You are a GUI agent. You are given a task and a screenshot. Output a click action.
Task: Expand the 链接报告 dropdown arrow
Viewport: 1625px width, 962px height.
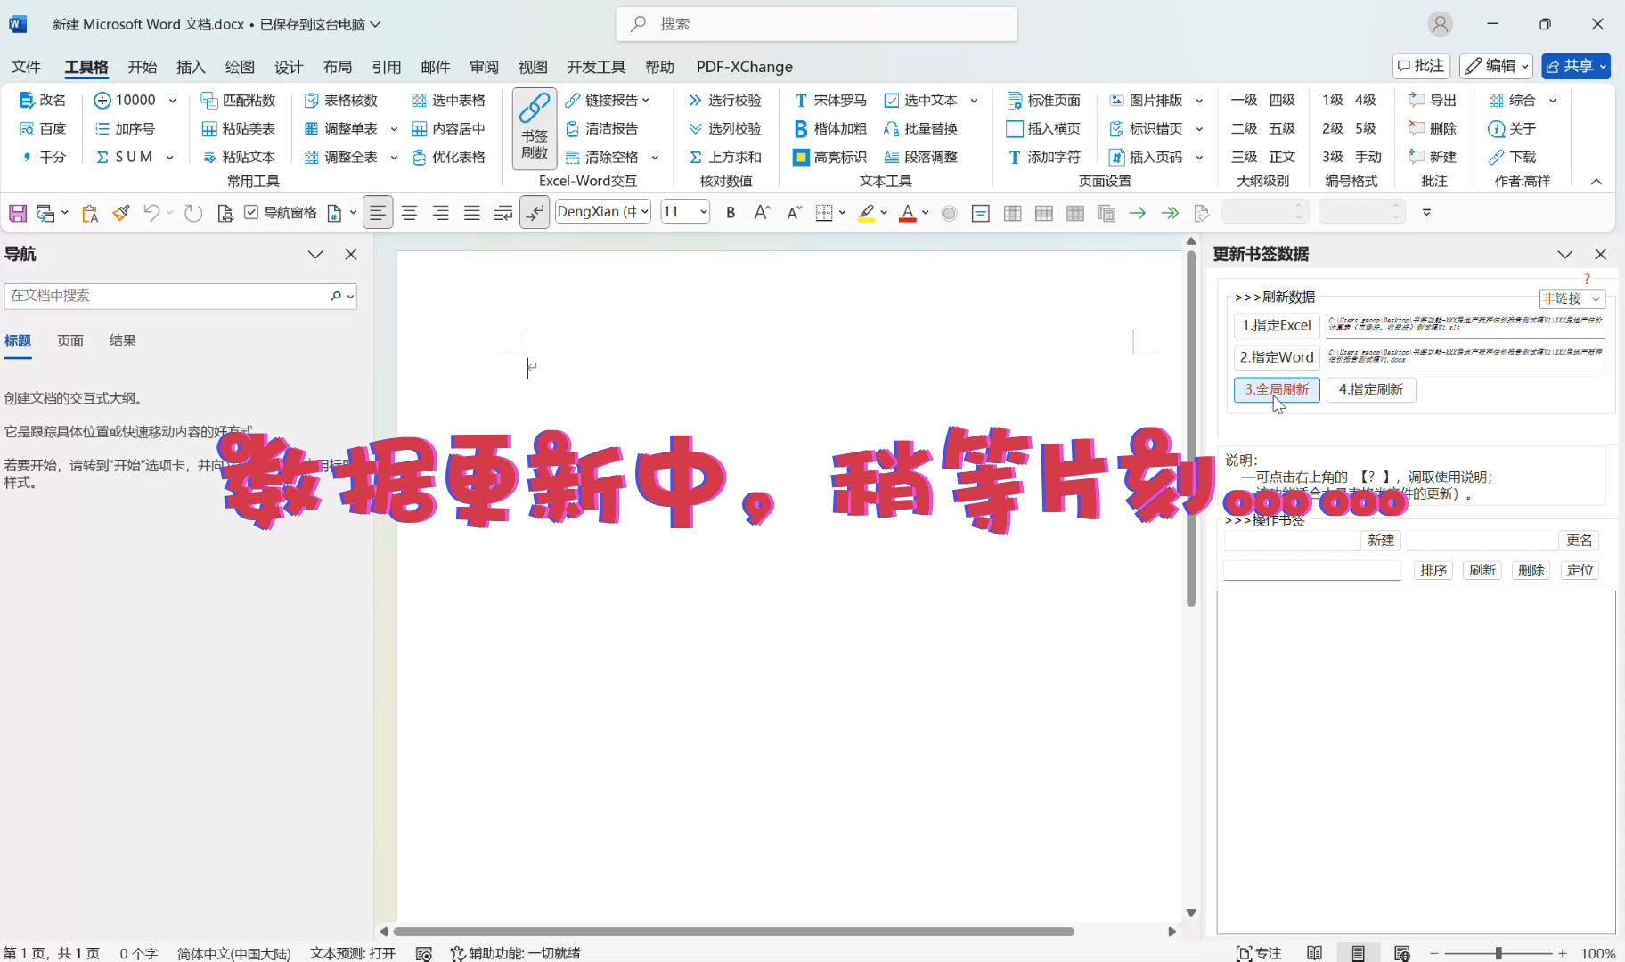646,100
